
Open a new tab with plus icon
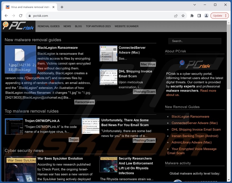tap(62, 7)
